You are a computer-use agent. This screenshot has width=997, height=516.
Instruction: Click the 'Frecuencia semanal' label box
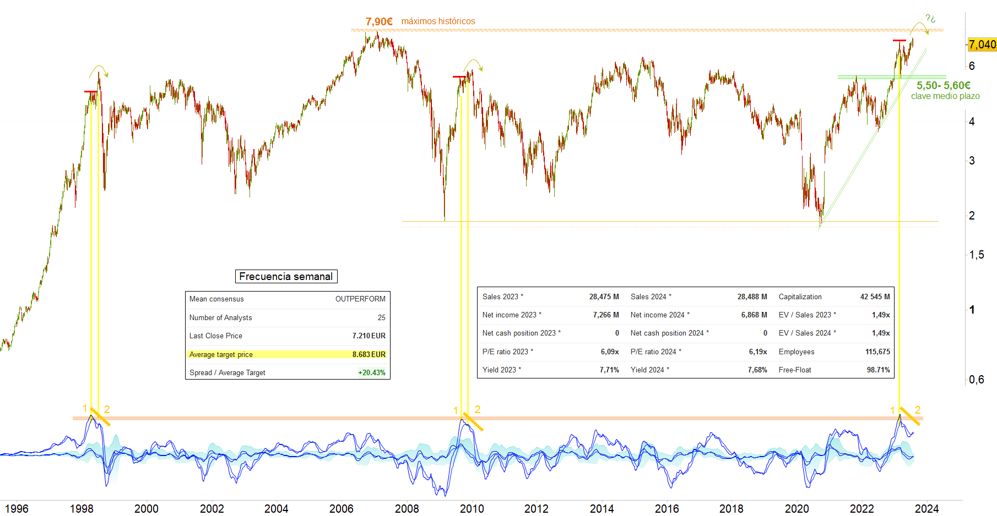[x=286, y=277]
